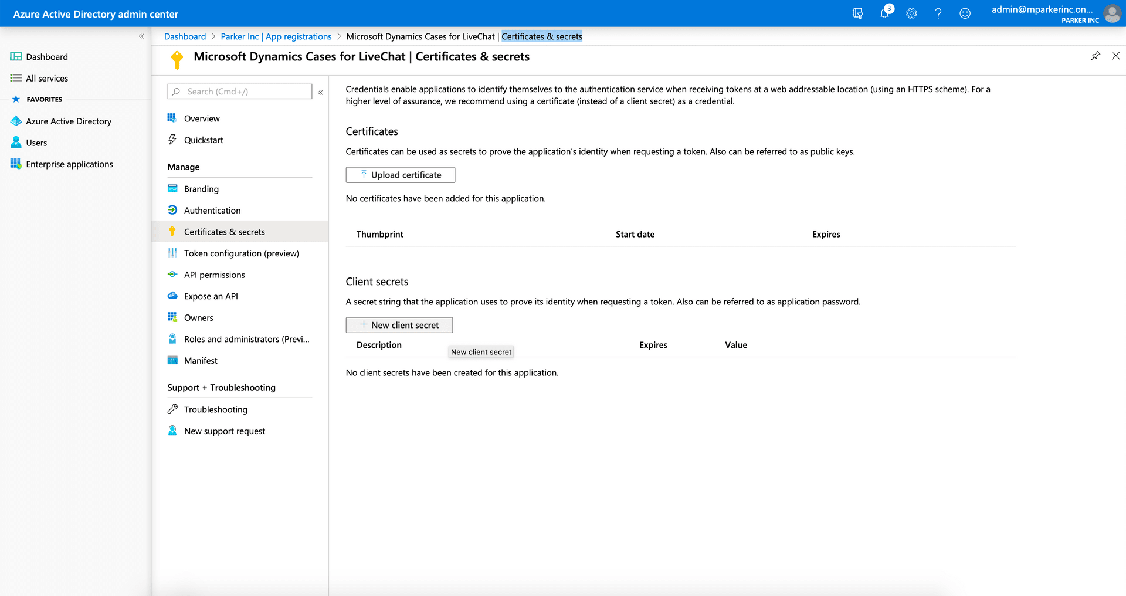This screenshot has width=1126, height=596.
Task: Click the feedback smiley icon
Action: click(x=965, y=13)
